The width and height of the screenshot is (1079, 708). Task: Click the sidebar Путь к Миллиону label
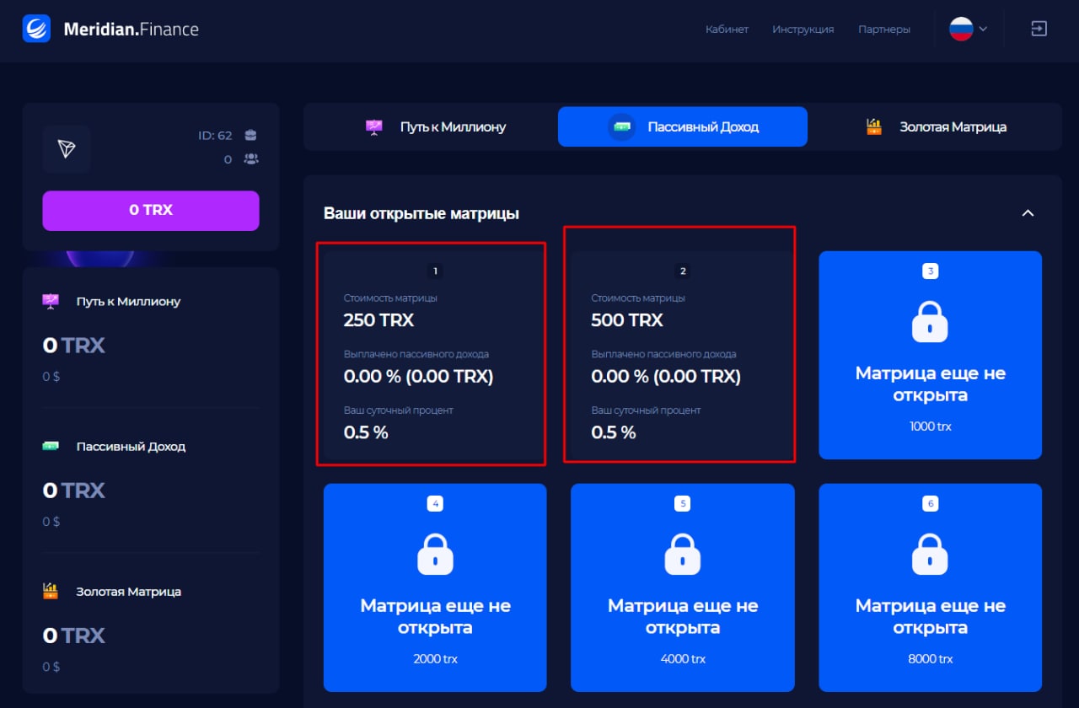tap(128, 301)
